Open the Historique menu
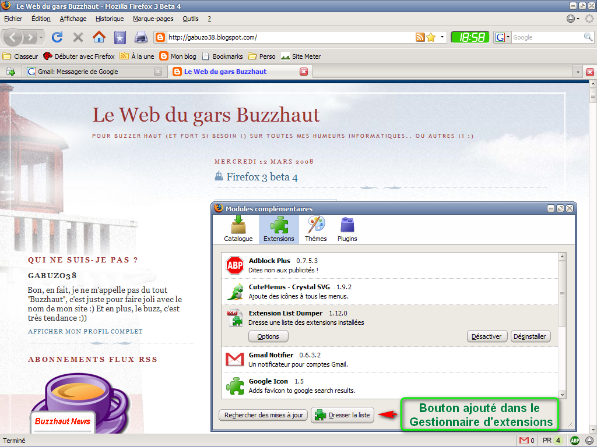Image resolution: width=597 pixels, height=447 pixels. coord(110,19)
